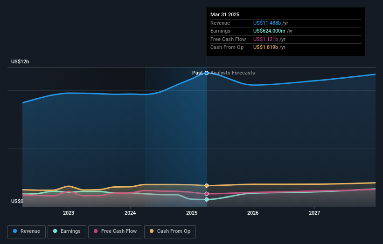The height and width of the screenshot is (244, 383).
Task: Click the Past label on chart
Action: point(197,73)
